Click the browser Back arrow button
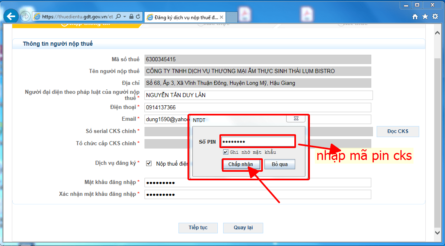This screenshot has height=246, width=445. 10,16
